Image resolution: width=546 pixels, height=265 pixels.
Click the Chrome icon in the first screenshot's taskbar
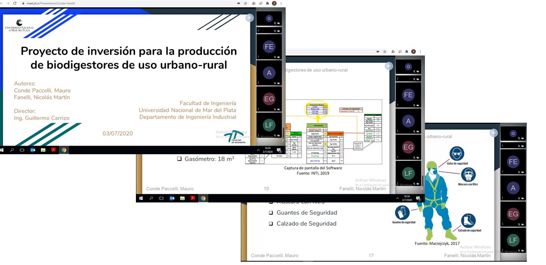coord(64,150)
